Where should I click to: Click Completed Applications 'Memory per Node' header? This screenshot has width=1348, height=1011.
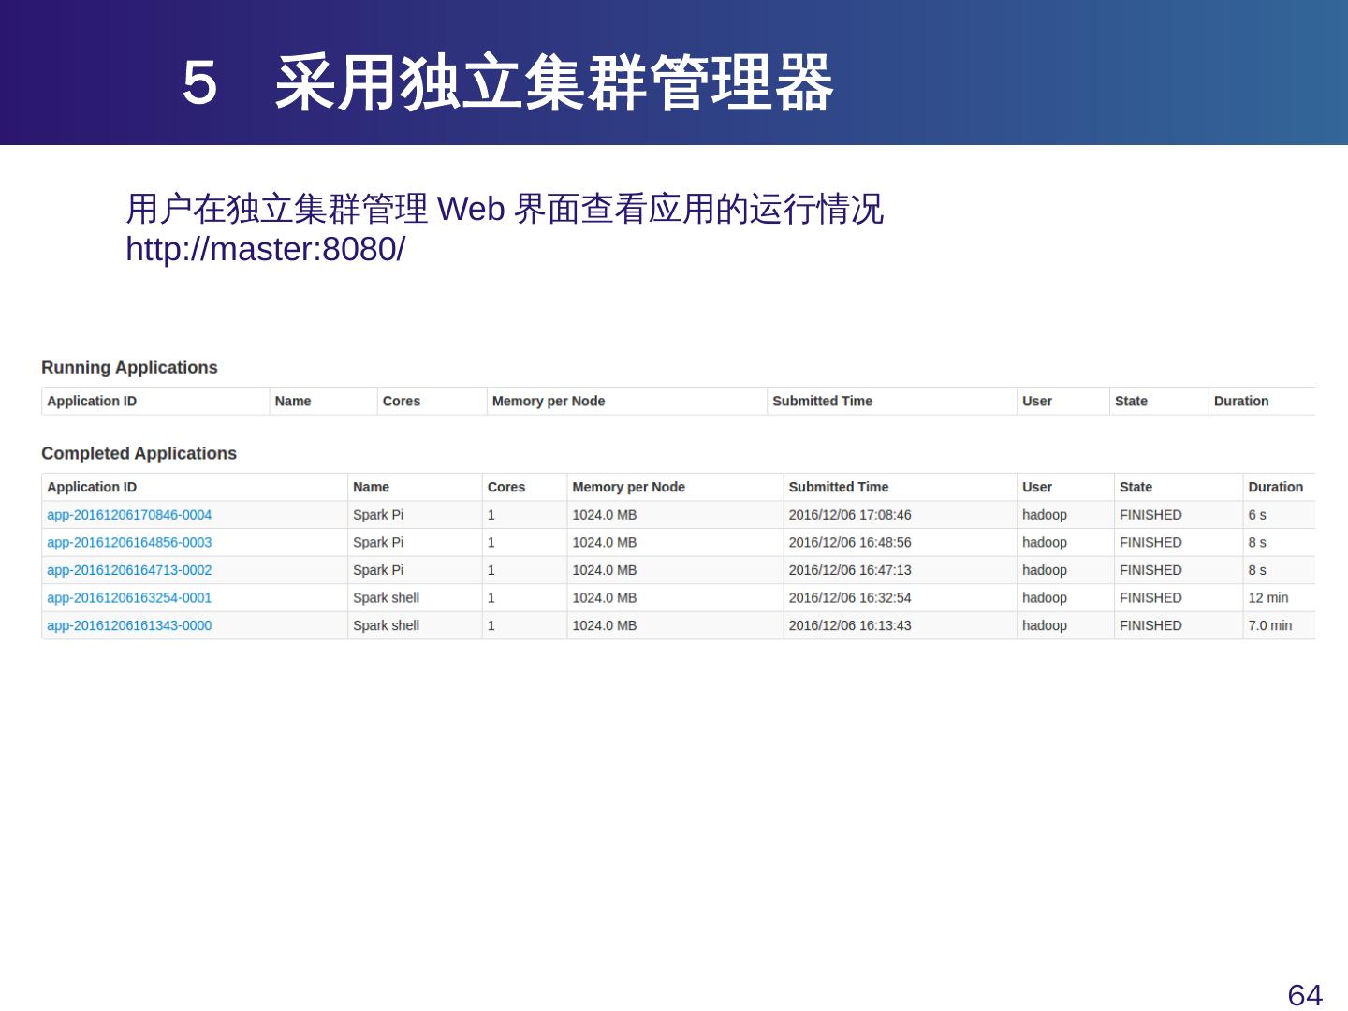628,487
